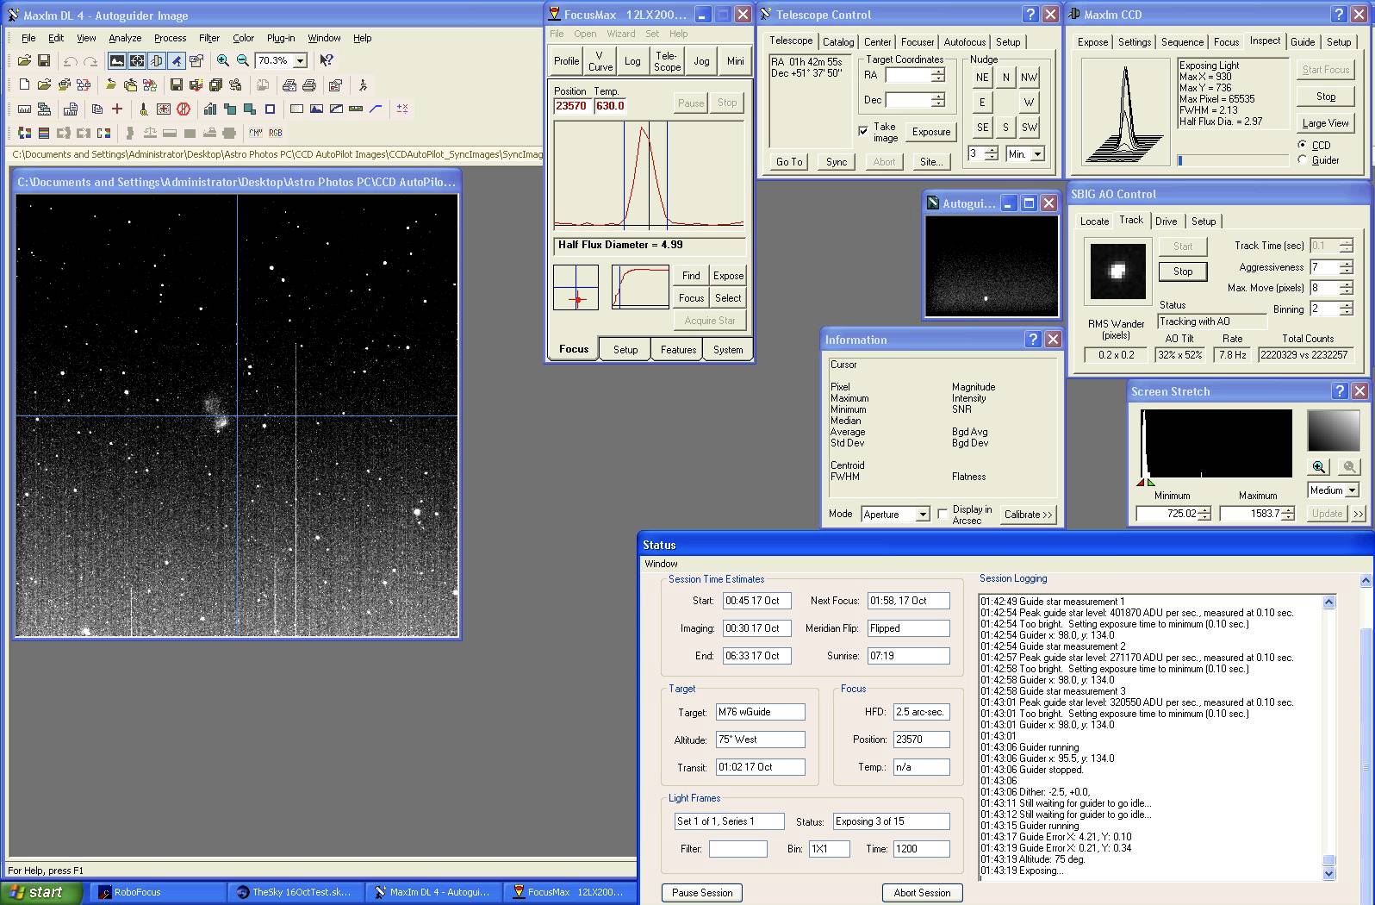The image size is (1375, 905).
Task: Click the Screen Stretch histogram display
Action: [x=1216, y=443]
